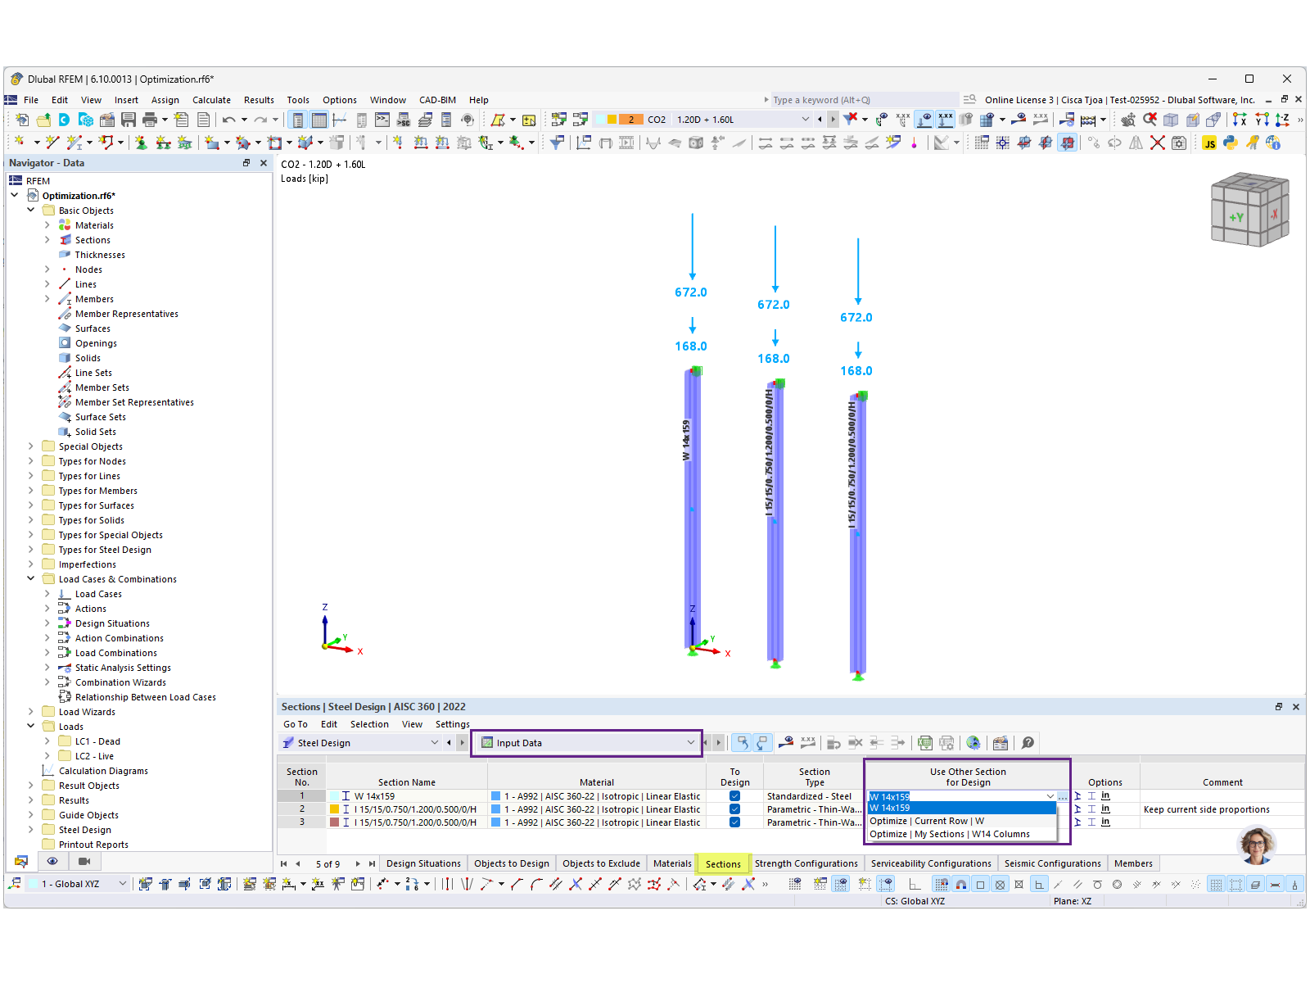This screenshot has width=1310, height=983.
Task: Toggle To Design checkbox for section 1
Action: pos(734,796)
